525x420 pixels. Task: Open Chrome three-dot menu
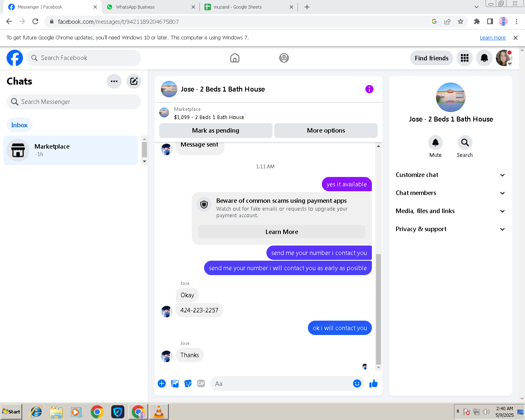pyautogui.click(x=516, y=21)
